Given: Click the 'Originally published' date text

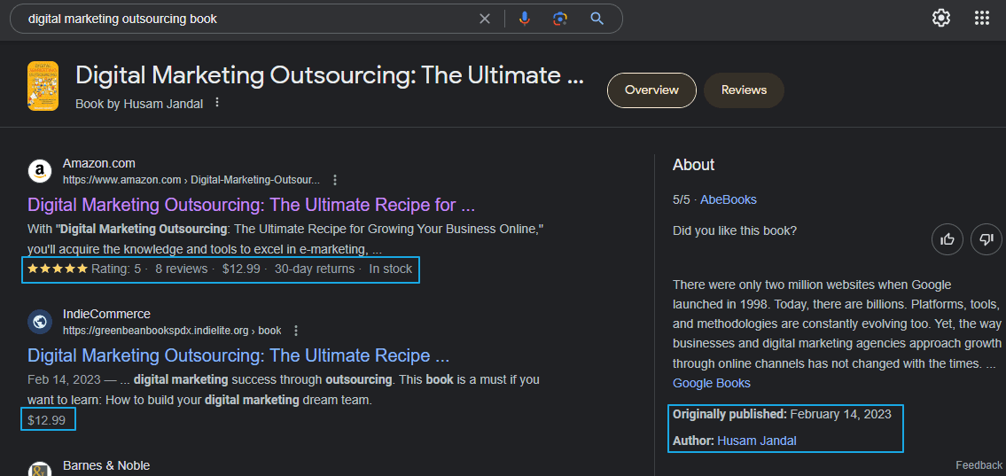Looking at the screenshot, I should (782, 415).
